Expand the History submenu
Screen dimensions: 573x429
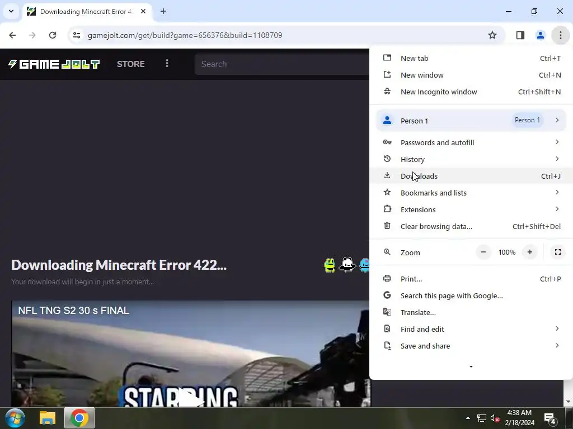tap(471, 159)
